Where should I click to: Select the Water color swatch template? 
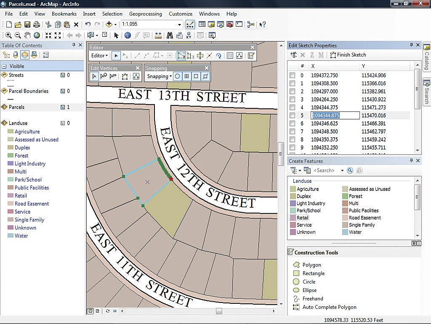345,232
